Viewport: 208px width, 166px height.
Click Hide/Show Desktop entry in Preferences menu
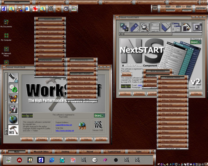[82, 83]
